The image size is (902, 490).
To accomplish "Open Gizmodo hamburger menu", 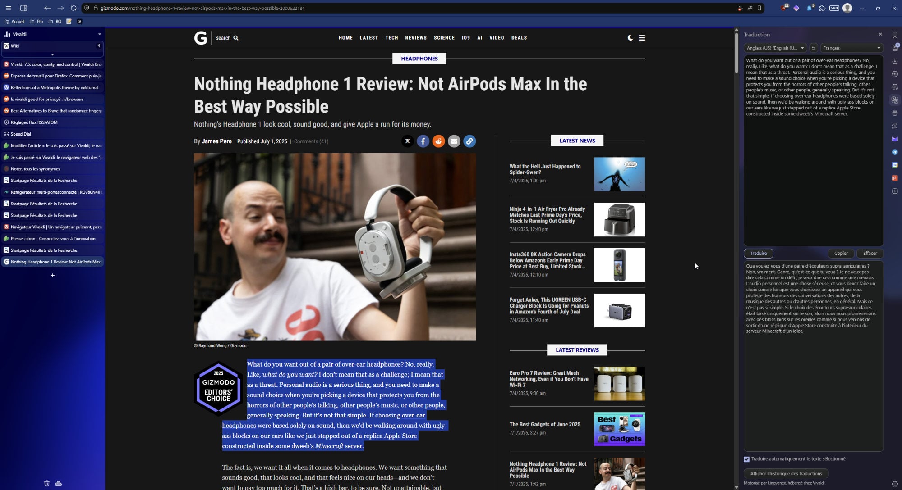I will [x=642, y=38].
